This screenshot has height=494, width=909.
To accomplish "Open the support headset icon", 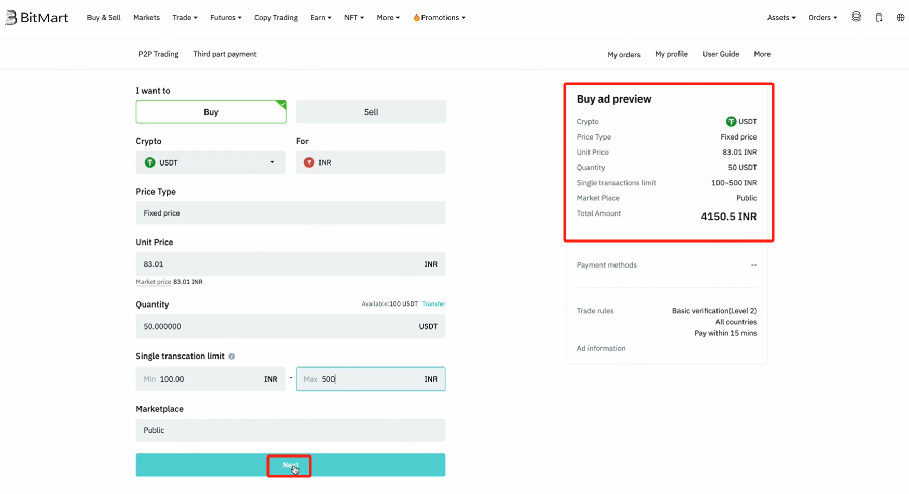I will [x=856, y=17].
